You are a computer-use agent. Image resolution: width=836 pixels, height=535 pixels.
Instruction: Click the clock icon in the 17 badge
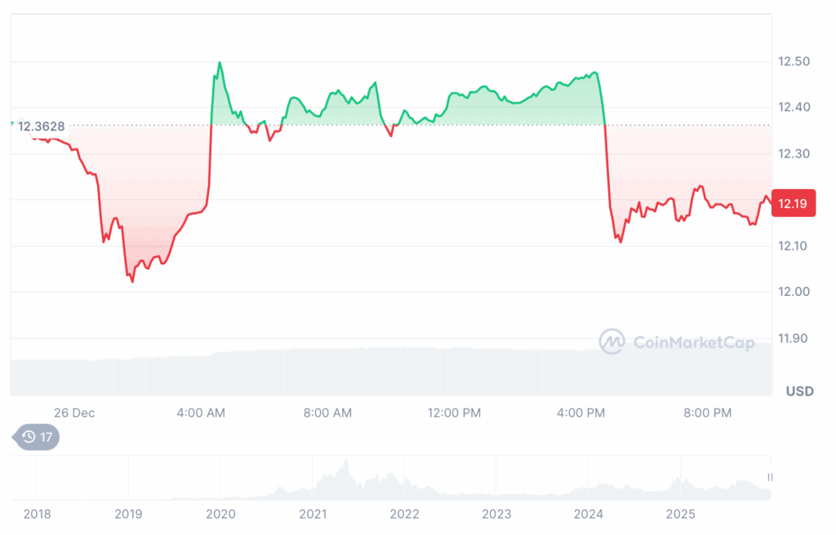(x=29, y=437)
